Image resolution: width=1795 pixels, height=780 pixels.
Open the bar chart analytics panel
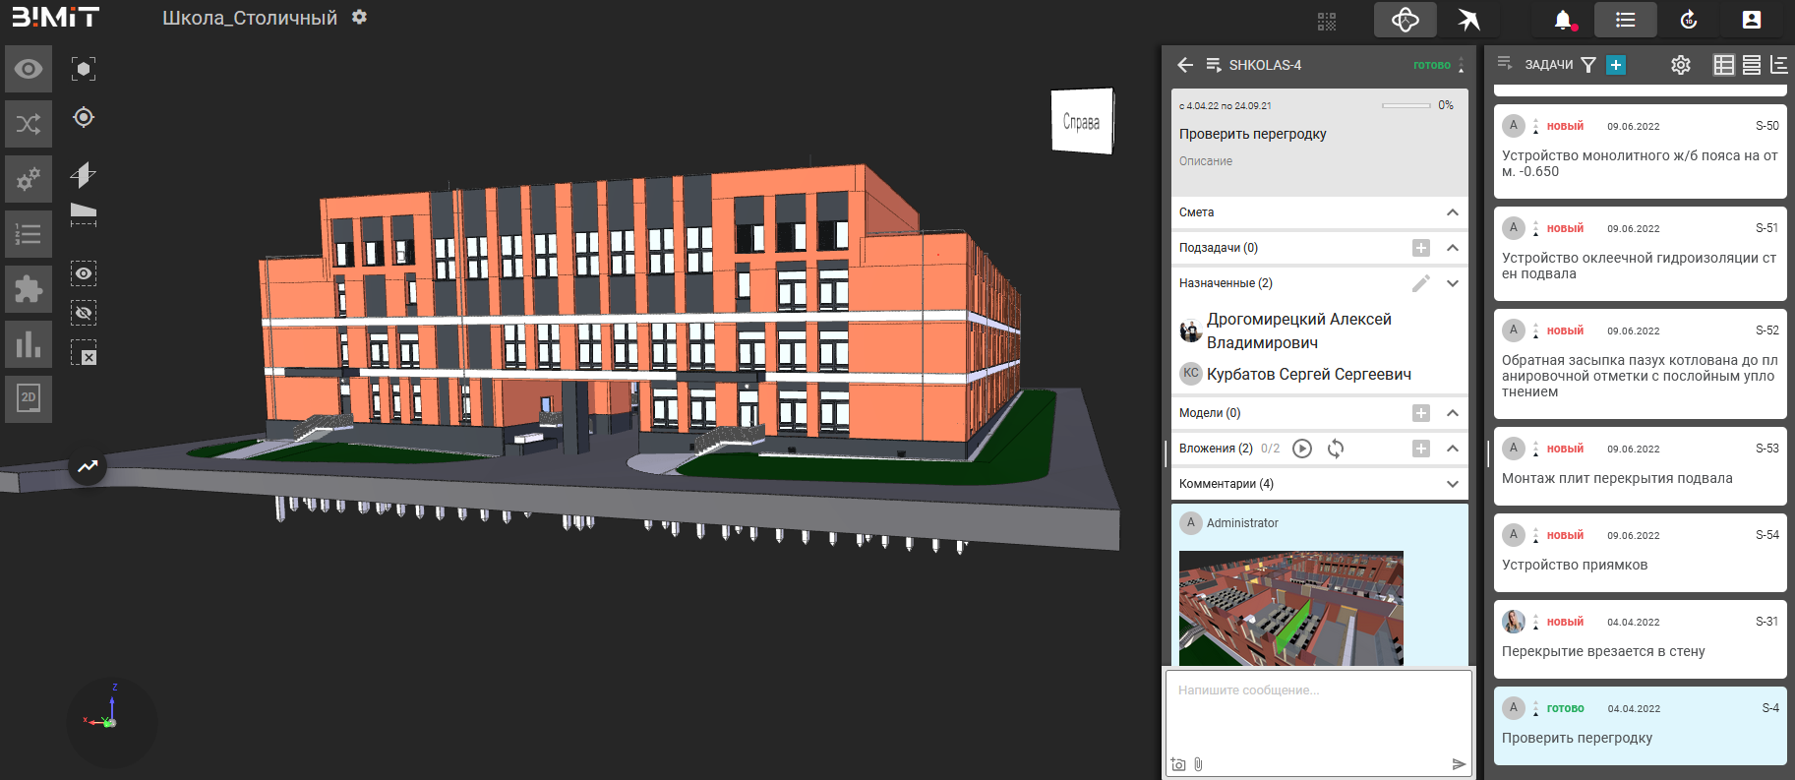click(x=29, y=344)
